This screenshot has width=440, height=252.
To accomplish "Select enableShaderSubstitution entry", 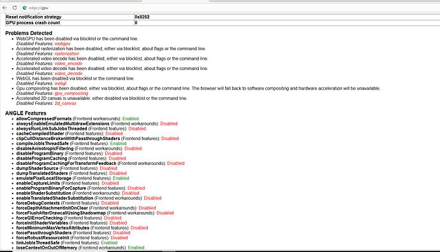I will click(78, 193).
